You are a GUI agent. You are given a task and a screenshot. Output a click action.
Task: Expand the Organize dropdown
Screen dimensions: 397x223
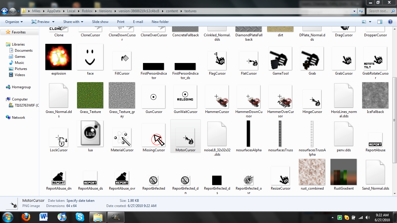pos(13,21)
